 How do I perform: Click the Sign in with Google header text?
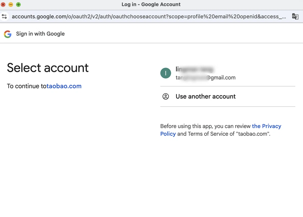click(x=40, y=34)
